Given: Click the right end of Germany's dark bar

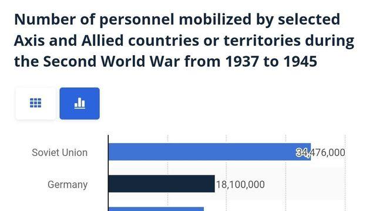Looking at the screenshot, I should pos(213,183).
